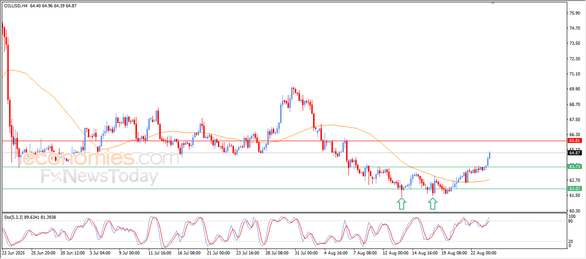Click the 73.50 price axis label
This screenshot has height=259, width=586.
(x=575, y=43)
